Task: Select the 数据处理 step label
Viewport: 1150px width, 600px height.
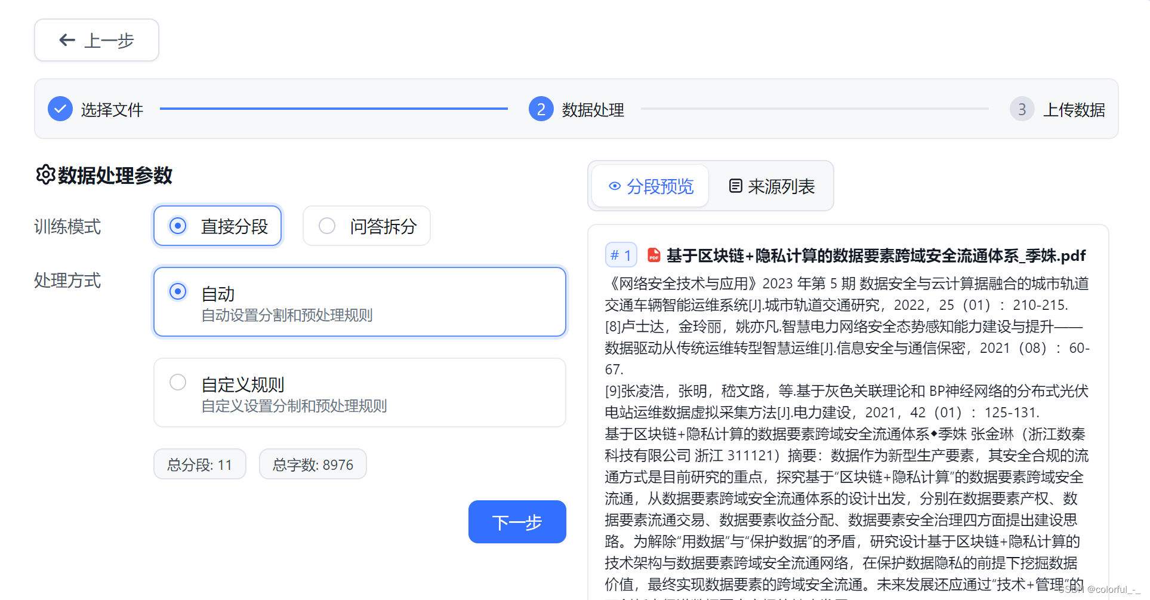Action: [x=593, y=110]
